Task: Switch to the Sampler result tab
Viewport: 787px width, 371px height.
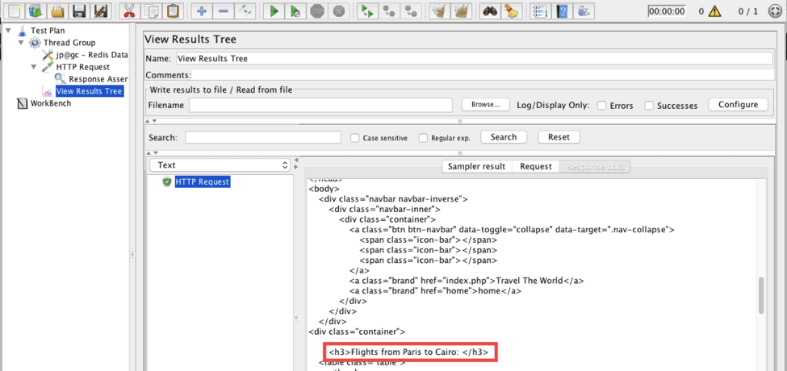Action: (x=476, y=166)
